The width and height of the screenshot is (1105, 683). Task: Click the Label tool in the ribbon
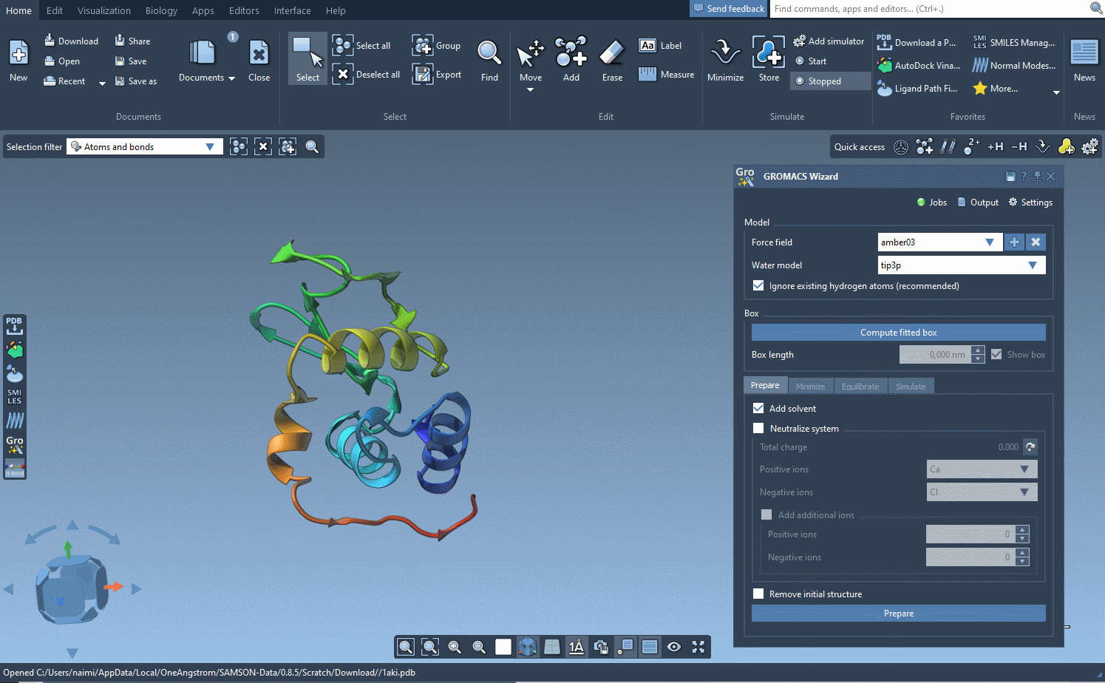point(660,46)
